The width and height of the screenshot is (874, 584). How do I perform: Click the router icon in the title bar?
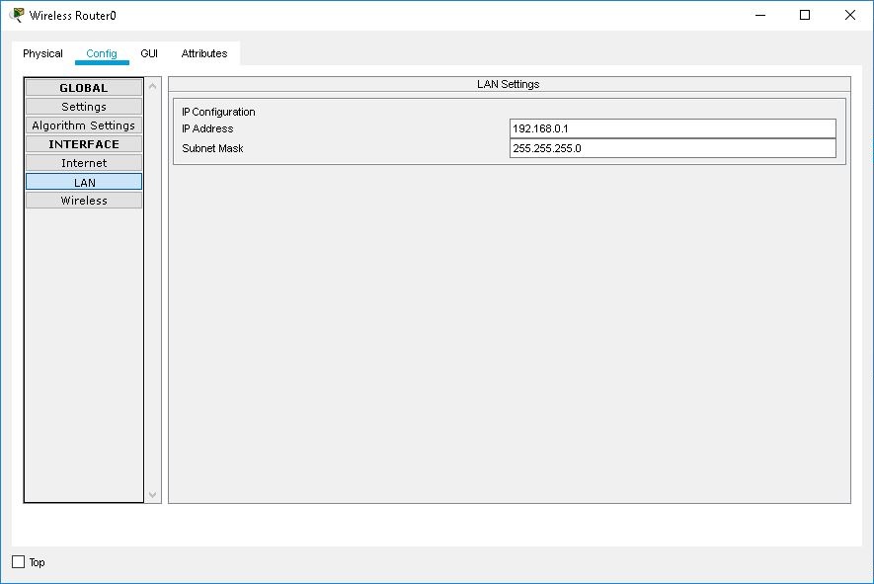coord(14,15)
